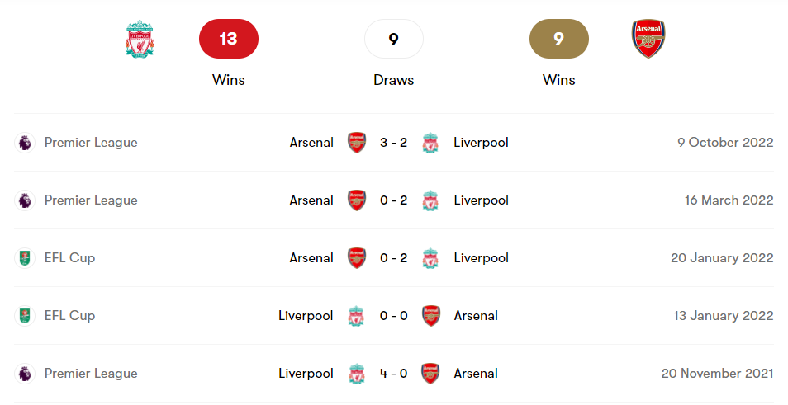Click Premier League logo for 9 October match
Screen dimensions: 788x405
26,143
